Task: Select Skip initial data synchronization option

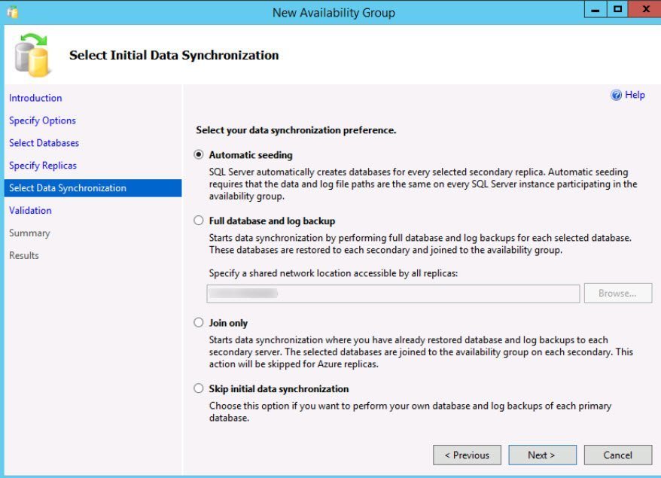Action: point(199,388)
